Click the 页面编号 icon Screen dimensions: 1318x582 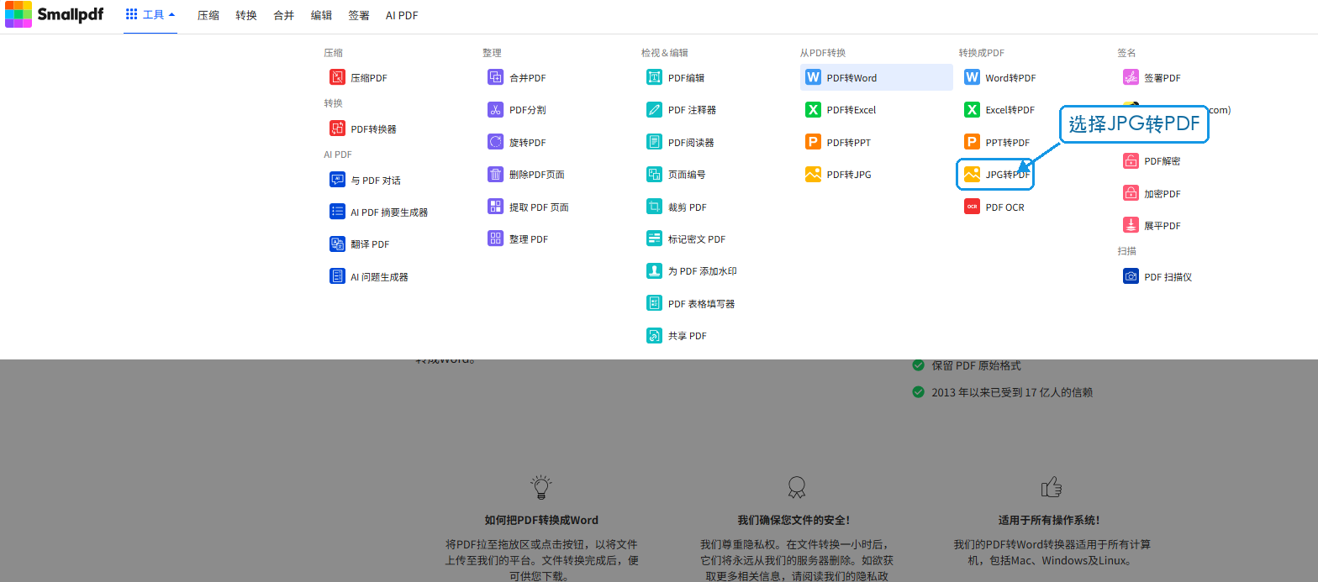click(x=655, y=174)
